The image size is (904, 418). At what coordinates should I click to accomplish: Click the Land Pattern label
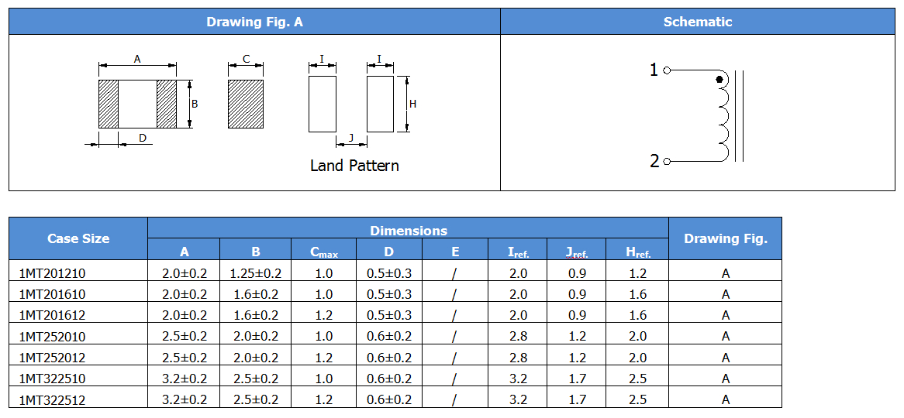(354, 166)
